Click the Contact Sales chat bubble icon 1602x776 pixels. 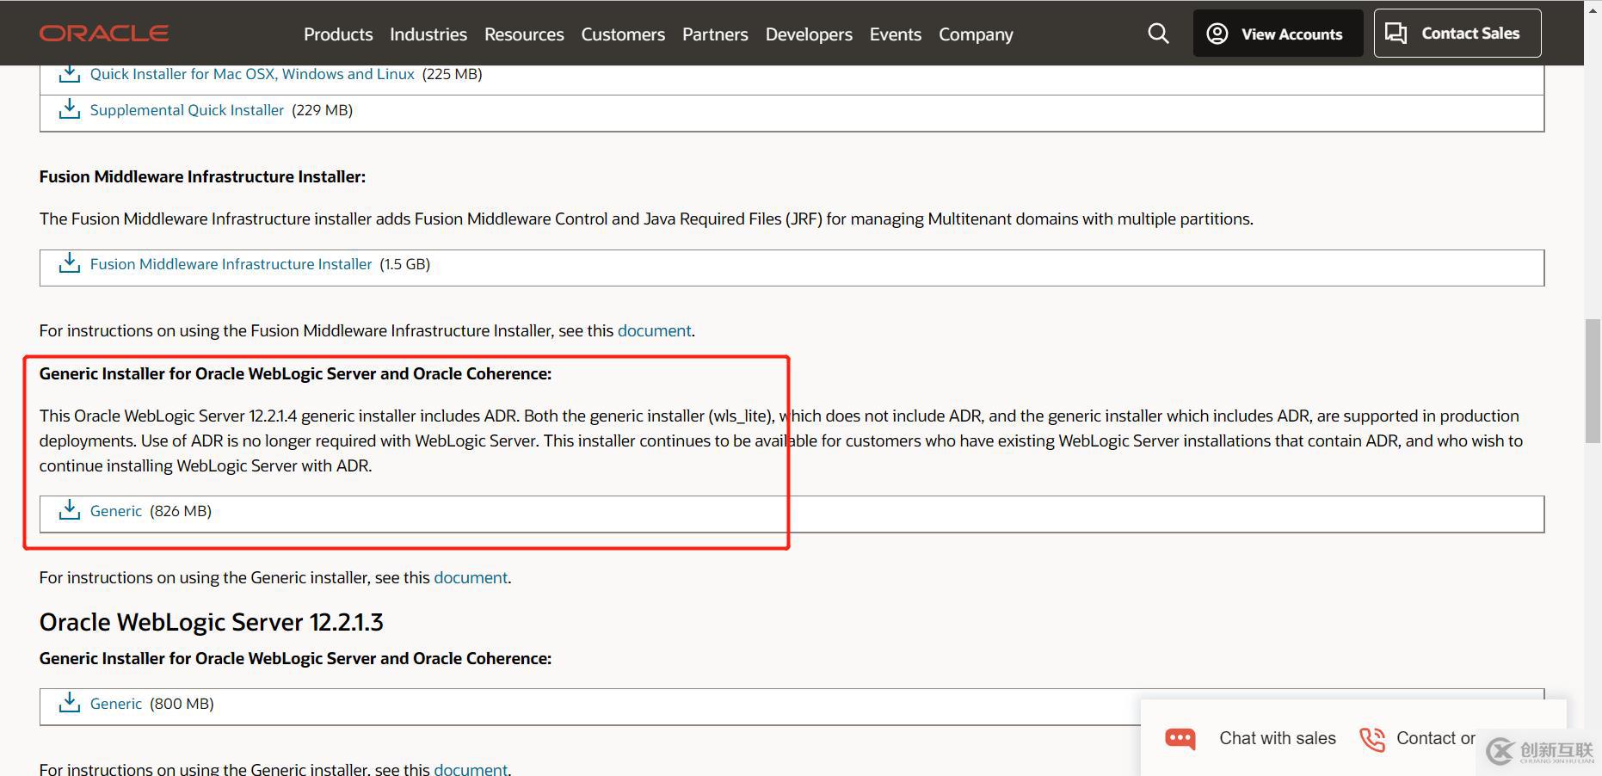1396,34
